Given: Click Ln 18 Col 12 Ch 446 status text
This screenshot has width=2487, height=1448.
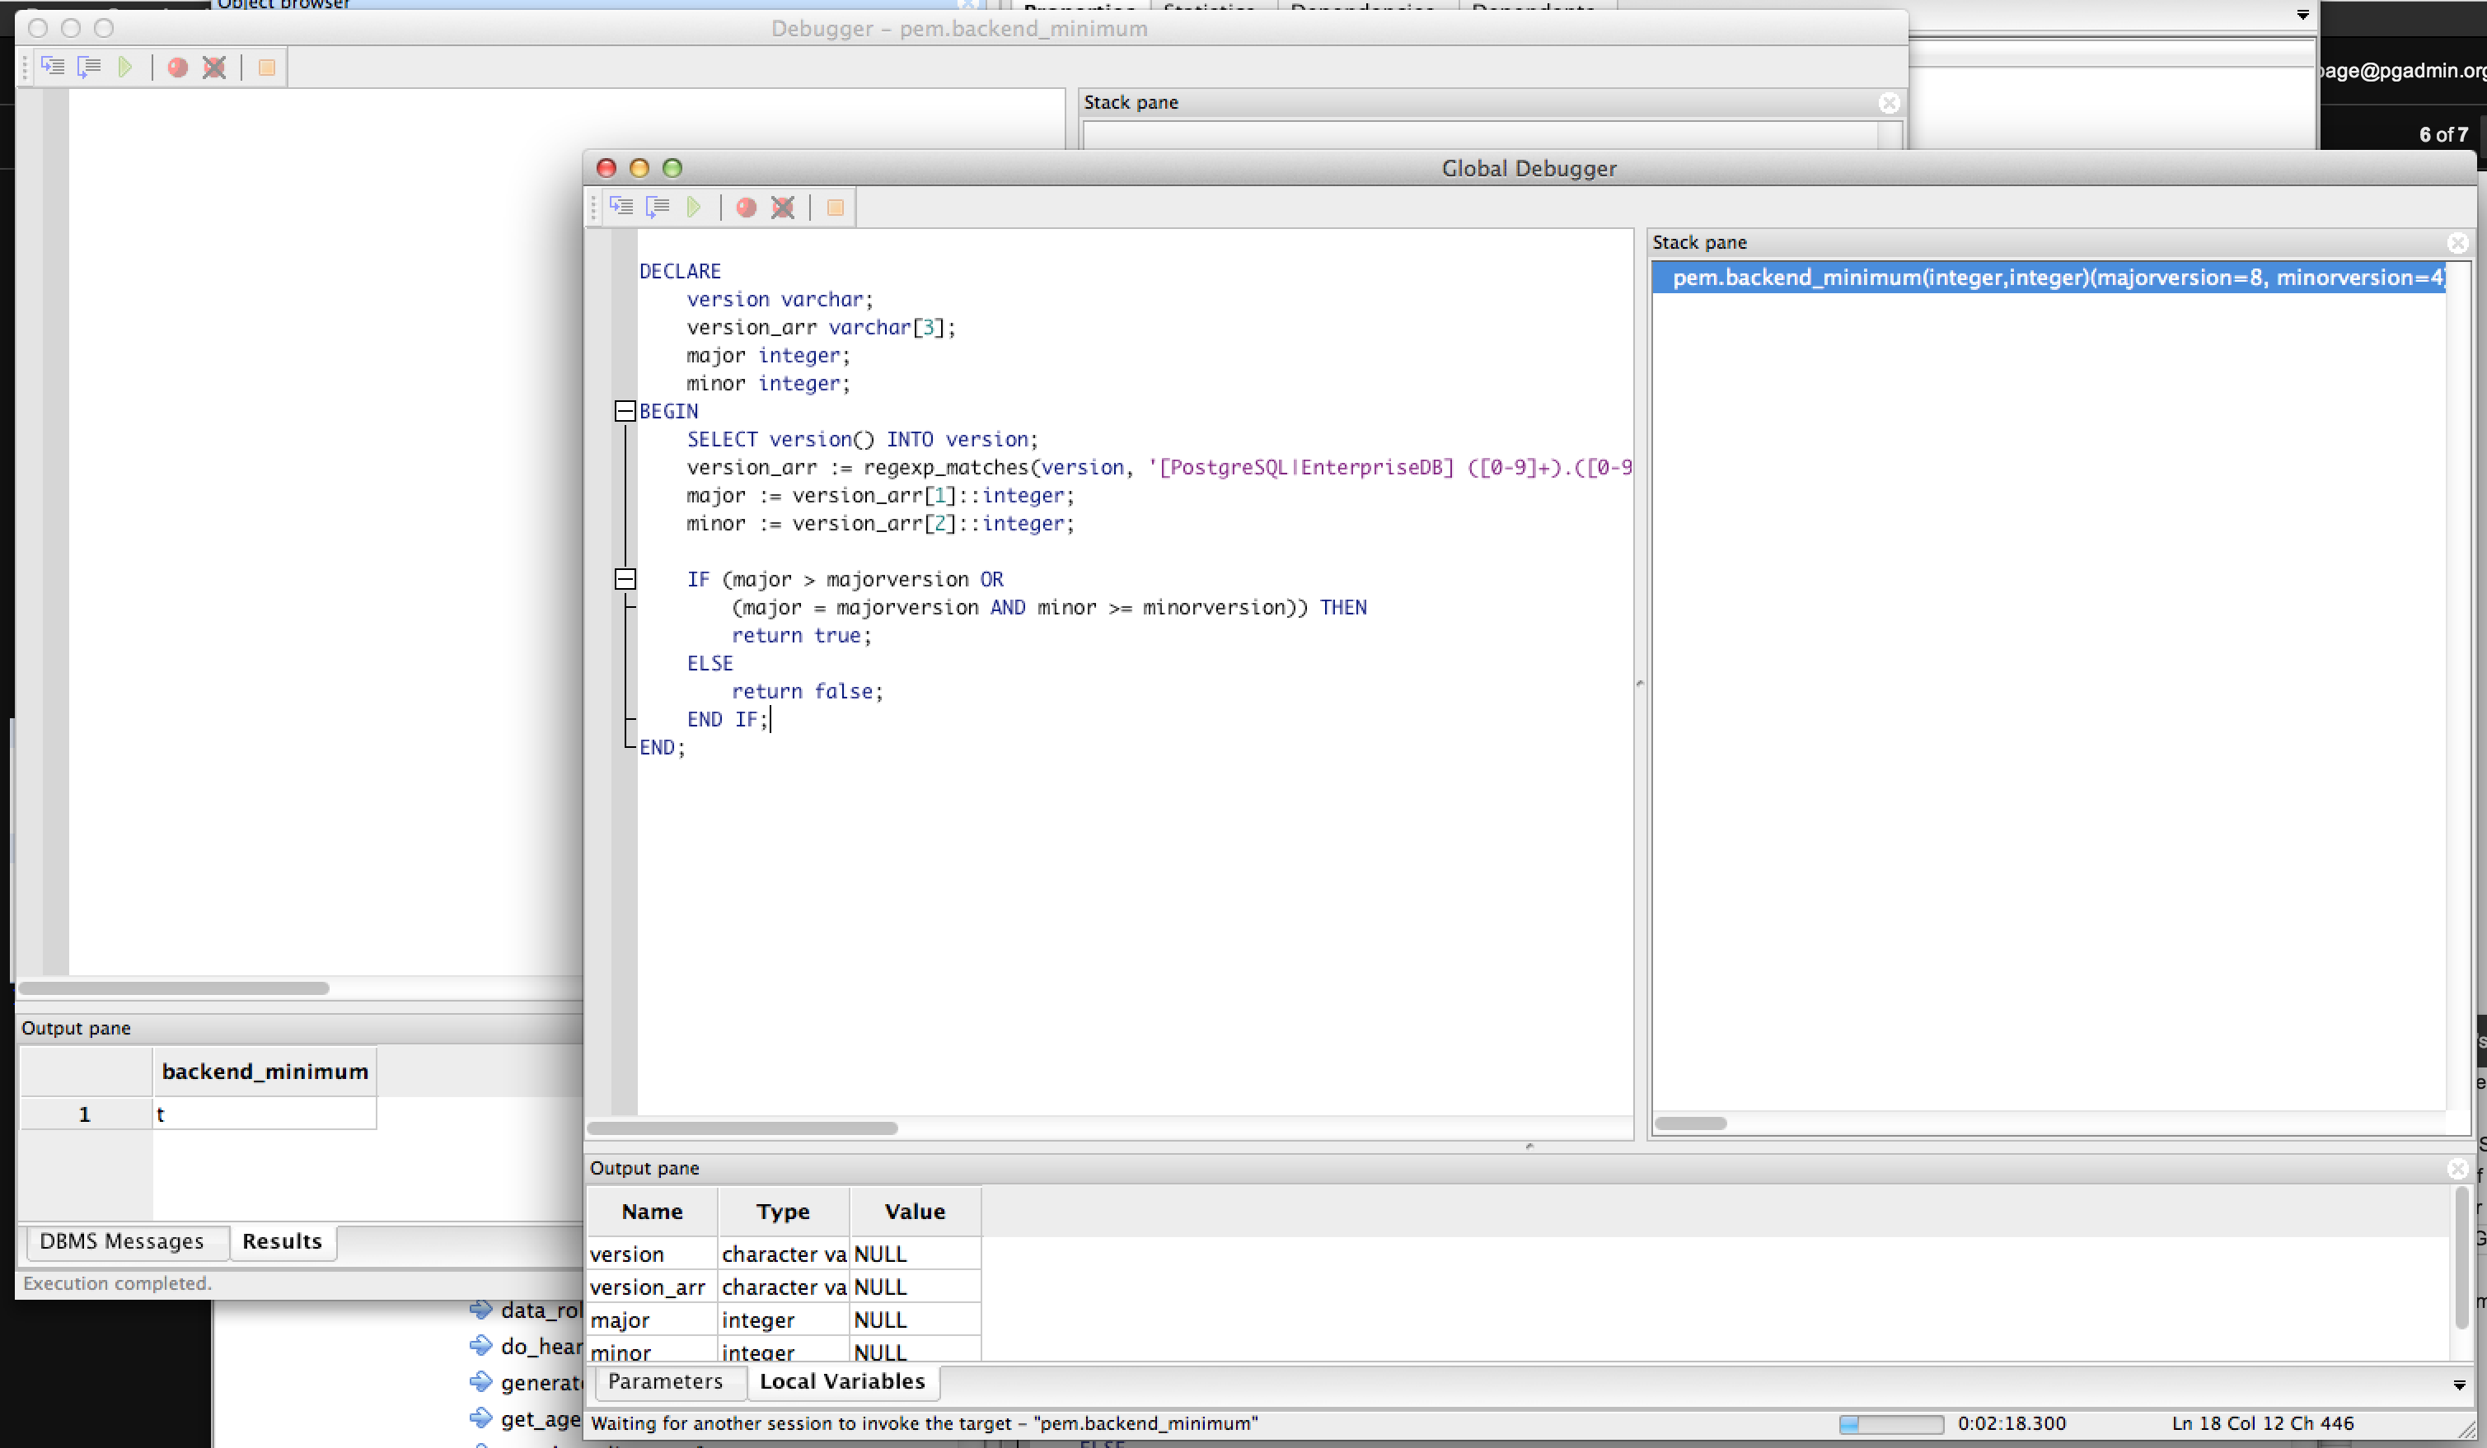Looking at the screenshot, I should pos(2262,1423).
